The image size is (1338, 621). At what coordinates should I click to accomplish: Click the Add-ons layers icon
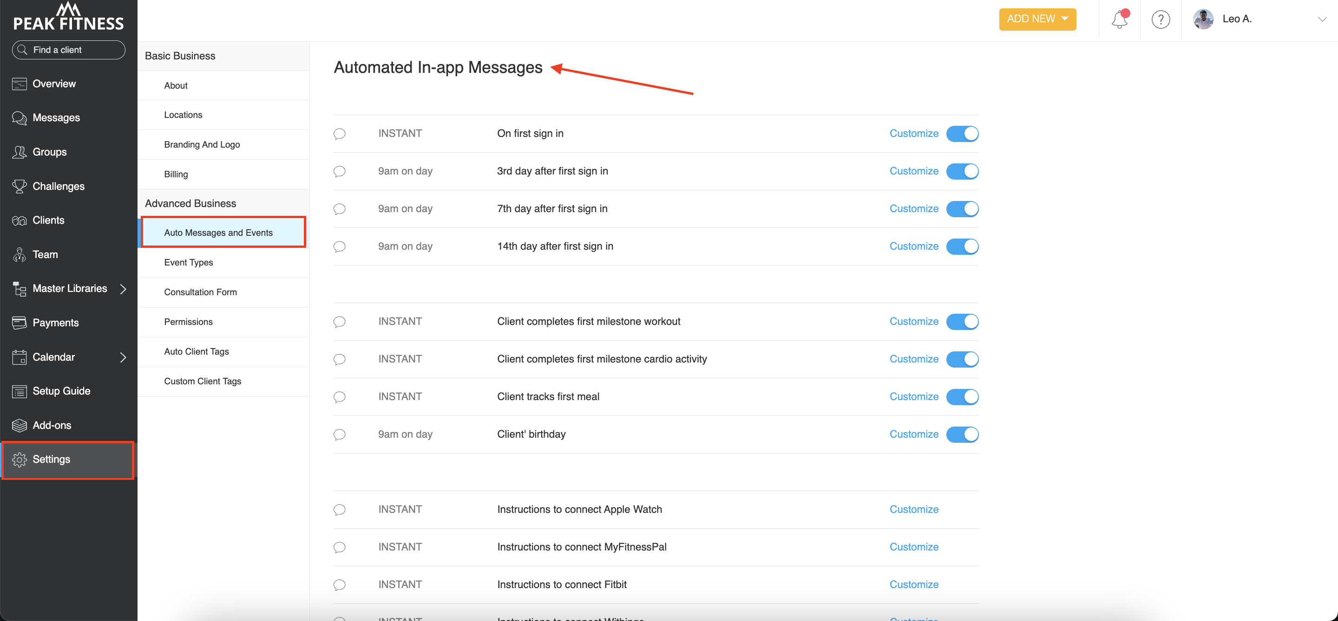tap(19, 426)
